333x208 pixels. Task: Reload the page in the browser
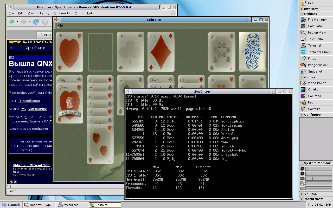[x=36, y=22]
